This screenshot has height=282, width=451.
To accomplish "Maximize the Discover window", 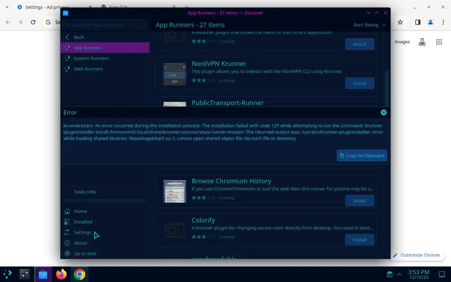I will pos(377,13).
